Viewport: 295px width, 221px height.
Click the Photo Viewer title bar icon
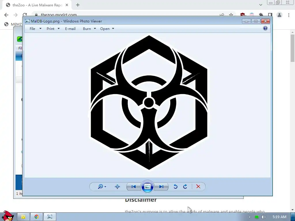pos(27,21)
